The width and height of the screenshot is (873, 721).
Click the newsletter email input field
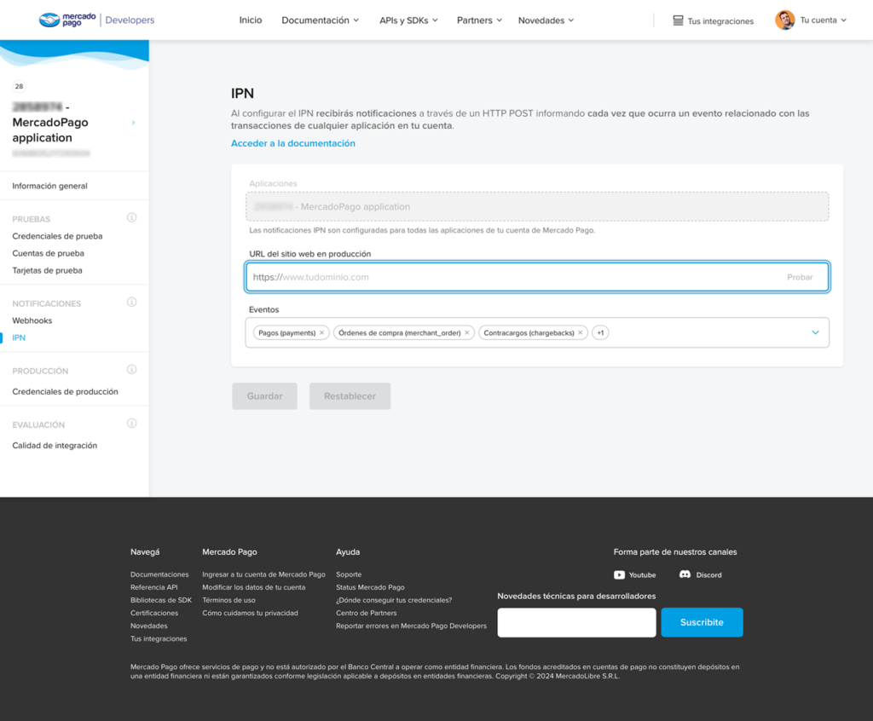coord(576,622)
